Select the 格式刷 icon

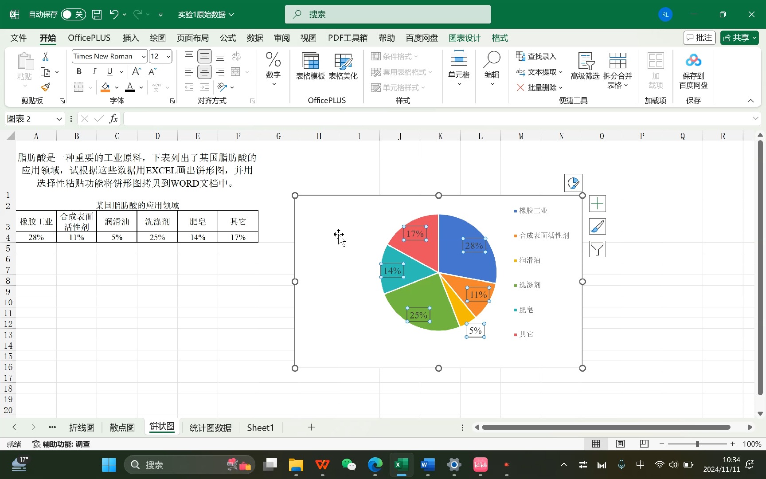click(x=45, y=87)
